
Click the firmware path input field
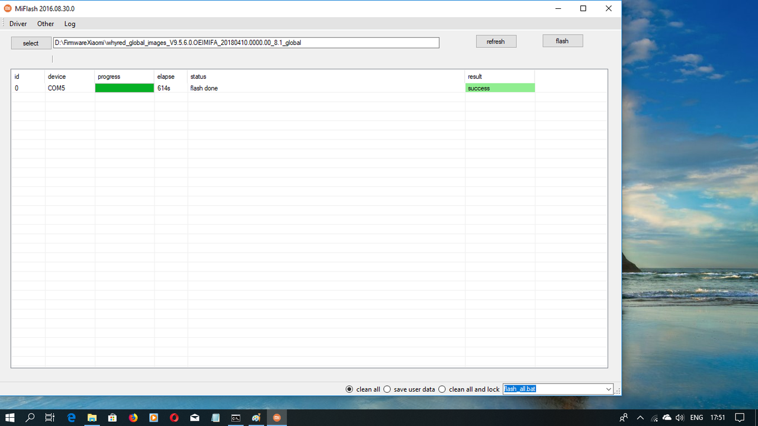pos(246,43)
